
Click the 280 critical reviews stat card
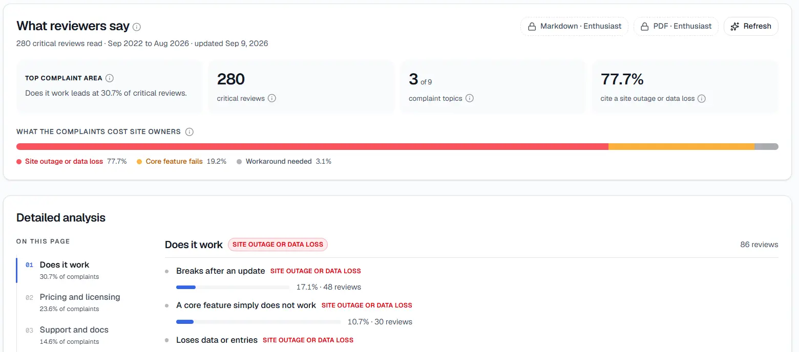point(301,86)
